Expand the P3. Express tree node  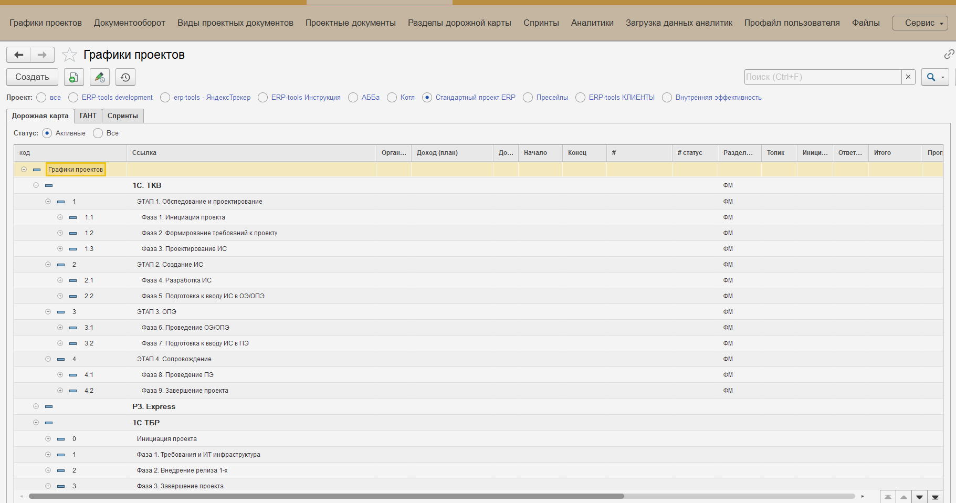point(36,406)
